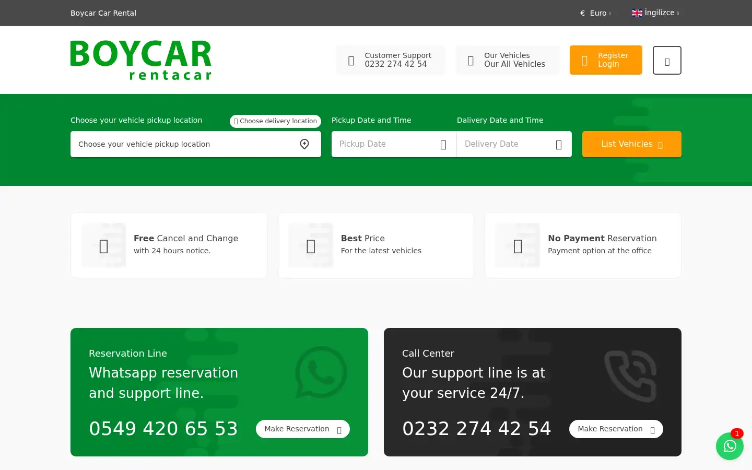This screenshot has width=752, height=470.
Task: Click the BOYCAR rentacar logo
Action: point(141,60)
